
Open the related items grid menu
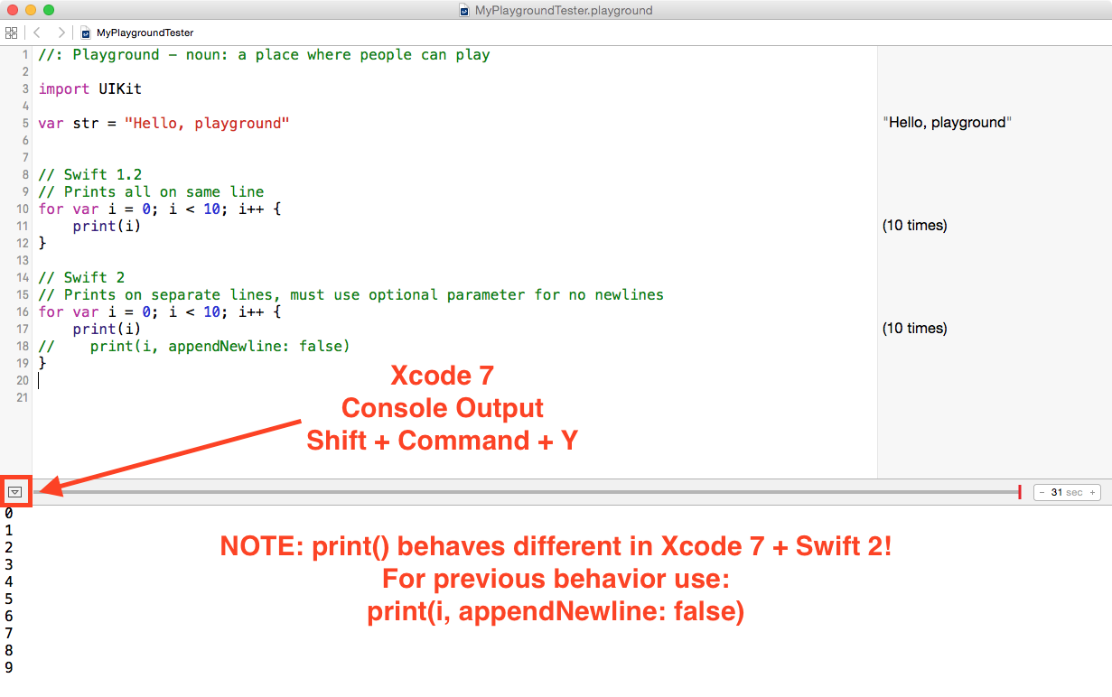(11, 33)
